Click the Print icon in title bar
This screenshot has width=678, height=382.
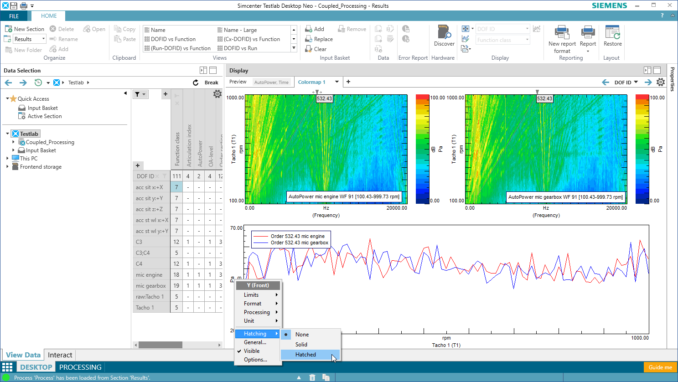coord(24,5)
